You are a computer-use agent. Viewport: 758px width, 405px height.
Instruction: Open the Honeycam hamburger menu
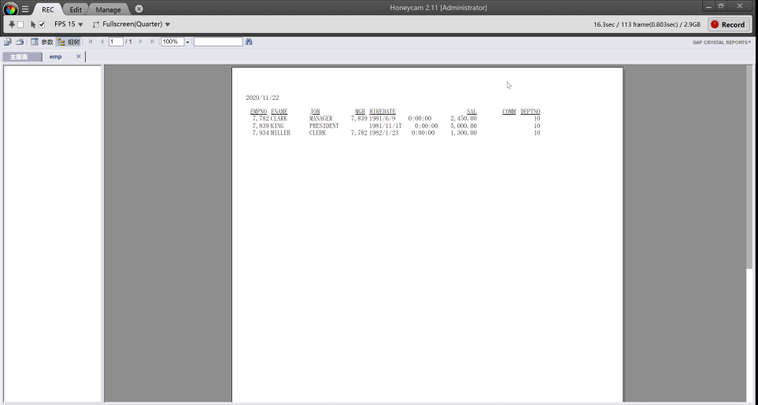tap(25, 9)
